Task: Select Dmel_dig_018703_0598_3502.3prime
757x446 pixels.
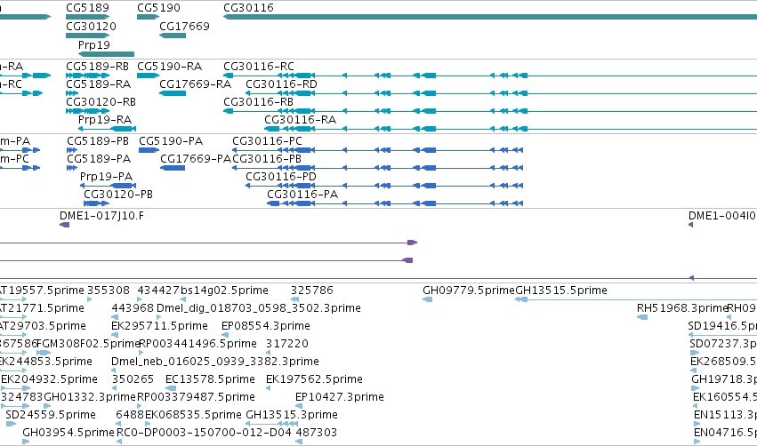Action: point(259,307)
